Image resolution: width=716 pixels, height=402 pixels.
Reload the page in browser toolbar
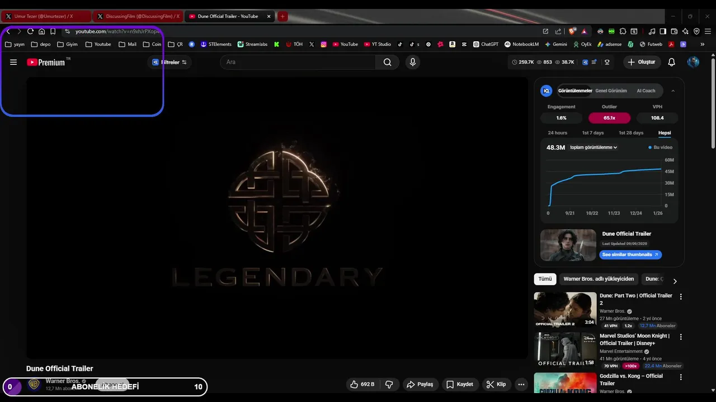pyautogui.click(x=30, y=31)
